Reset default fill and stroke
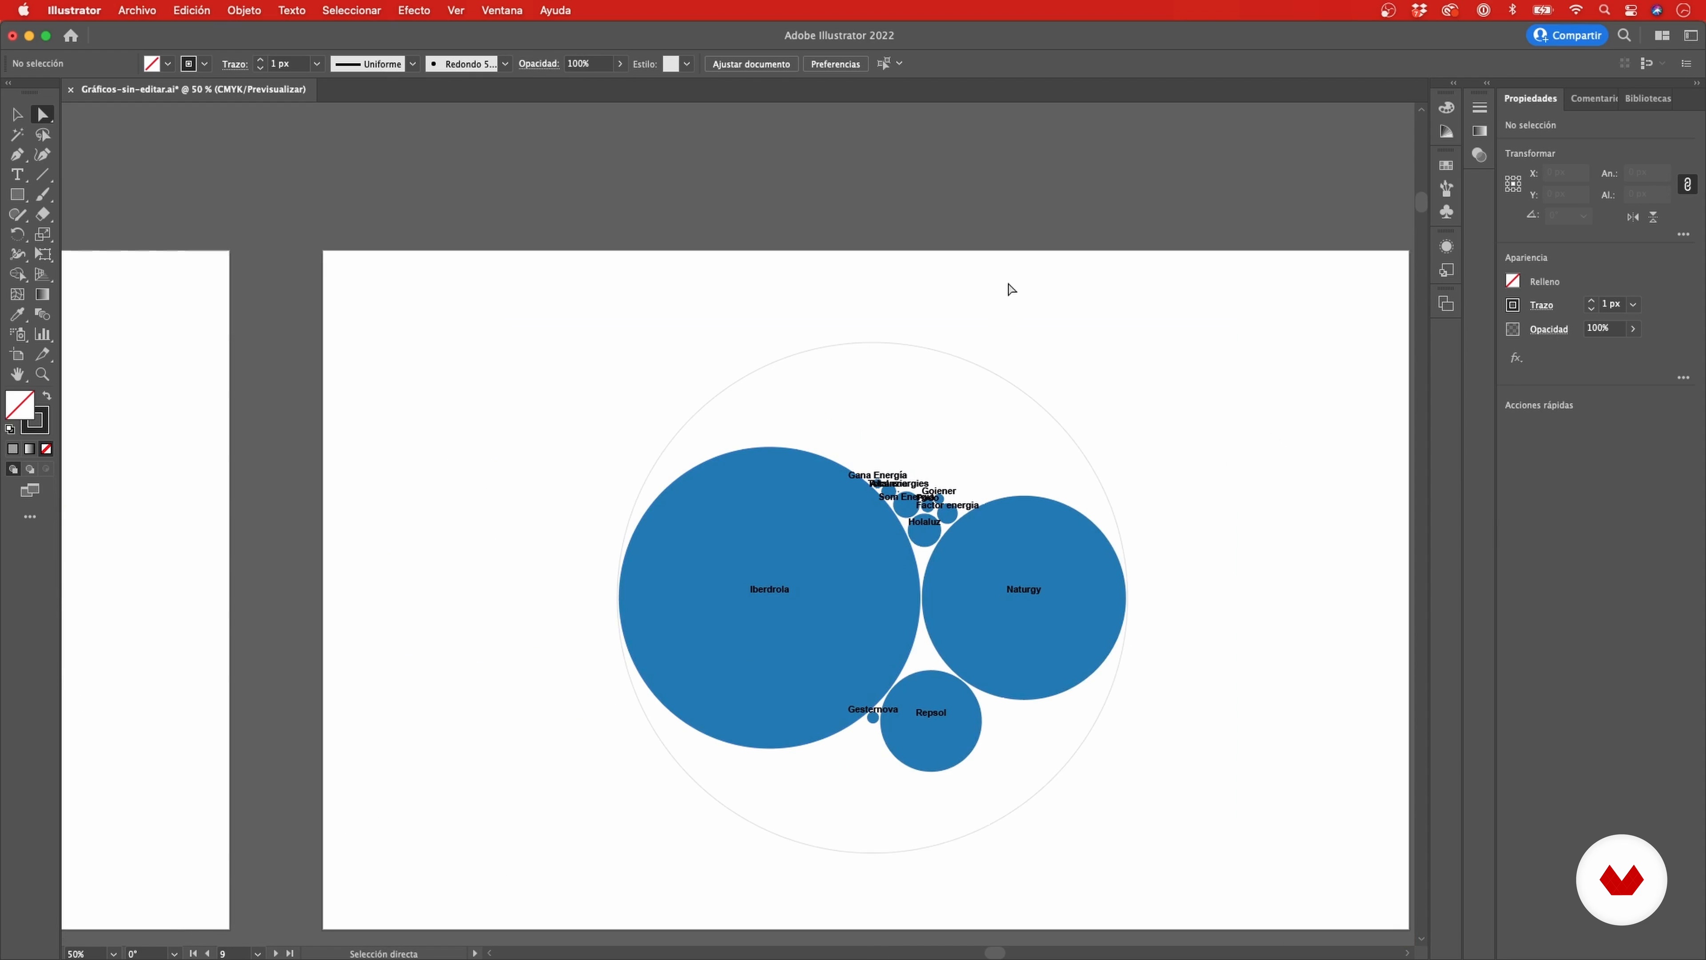1706x960 pixels. pyautogui.click(x=9, y=429)
